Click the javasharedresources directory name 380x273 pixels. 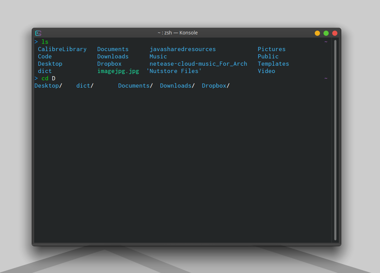[183, 49]
